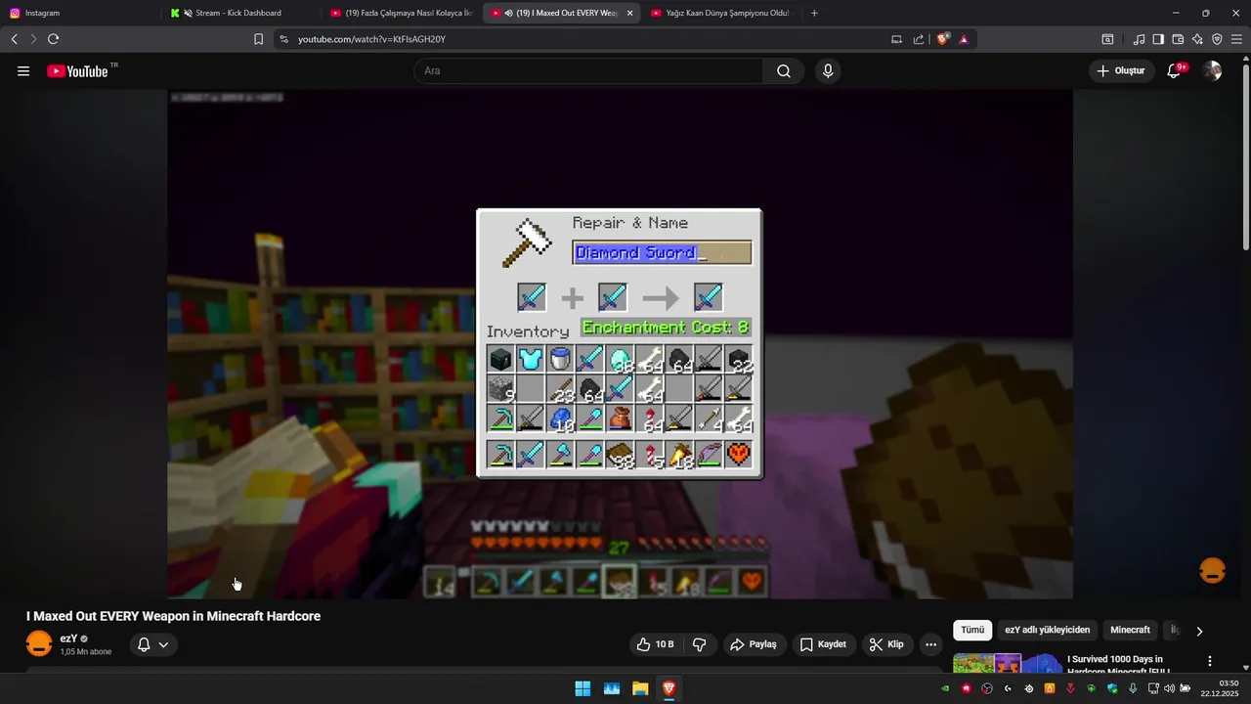
Task: Open I Survived 1000 Days video title
Action: (1119, 665)
